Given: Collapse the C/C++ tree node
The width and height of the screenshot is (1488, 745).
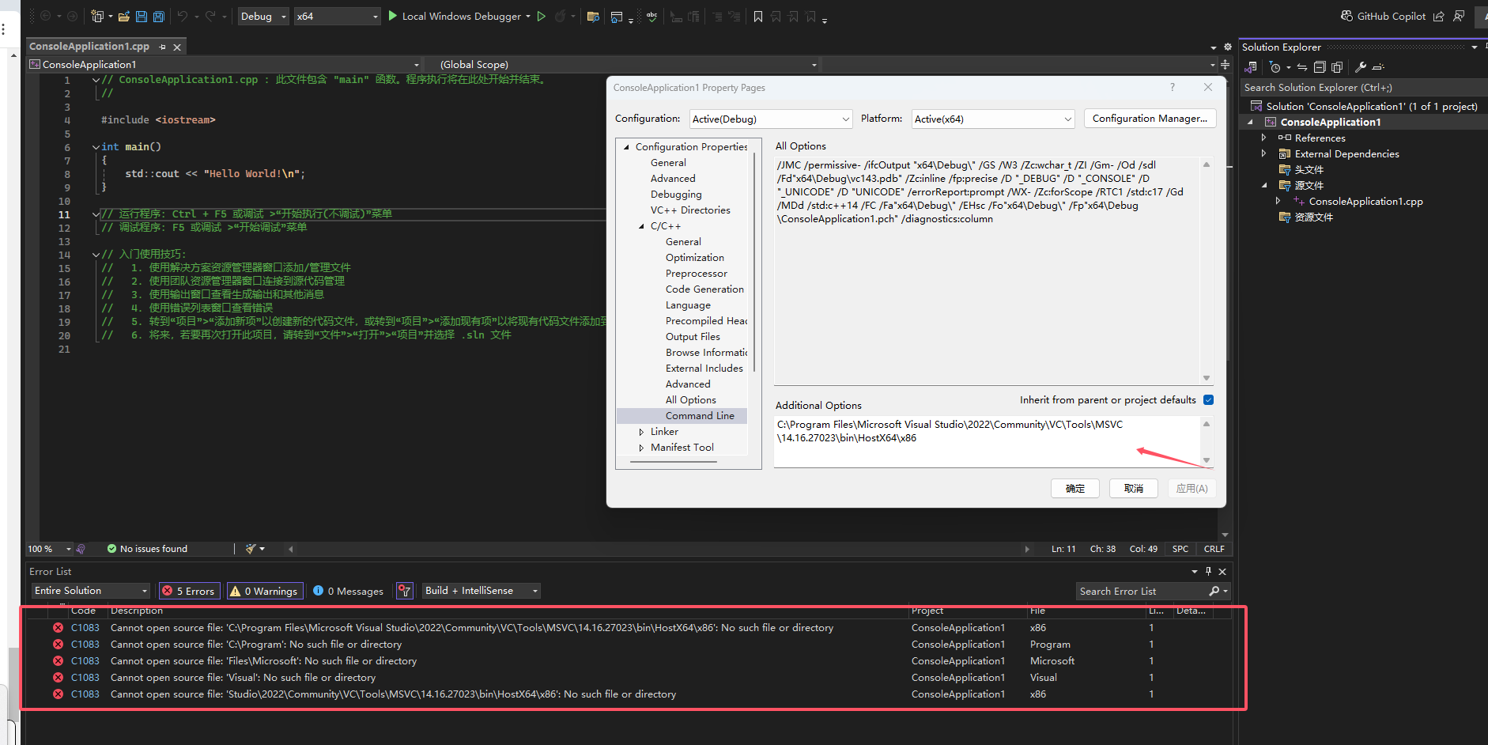Looking at the screenshot, I should [x=641, y=226].
